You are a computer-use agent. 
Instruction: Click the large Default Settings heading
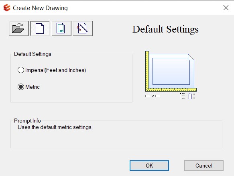[165, 29]
